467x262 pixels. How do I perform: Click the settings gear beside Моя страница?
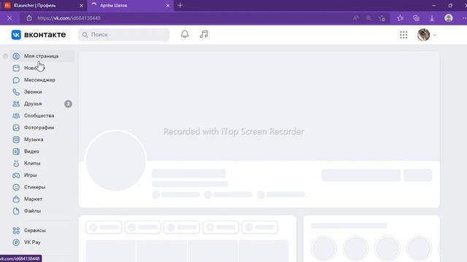[x=5, y=56]
